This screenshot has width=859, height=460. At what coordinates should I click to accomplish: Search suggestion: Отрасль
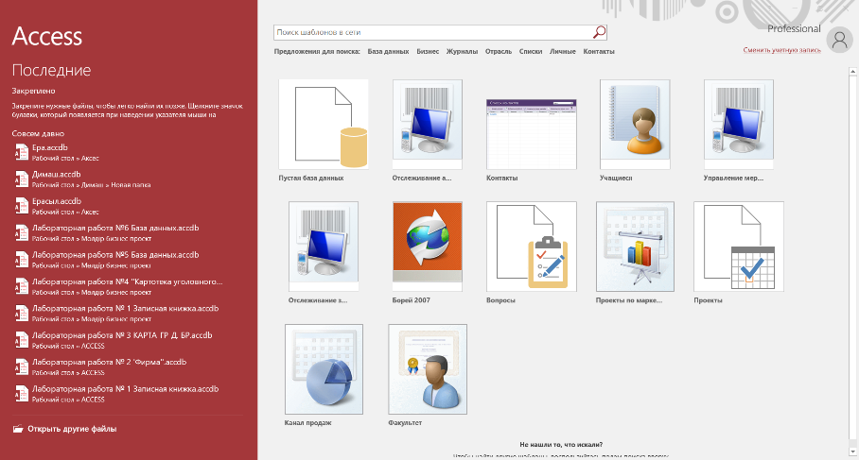tap(498, 51)
